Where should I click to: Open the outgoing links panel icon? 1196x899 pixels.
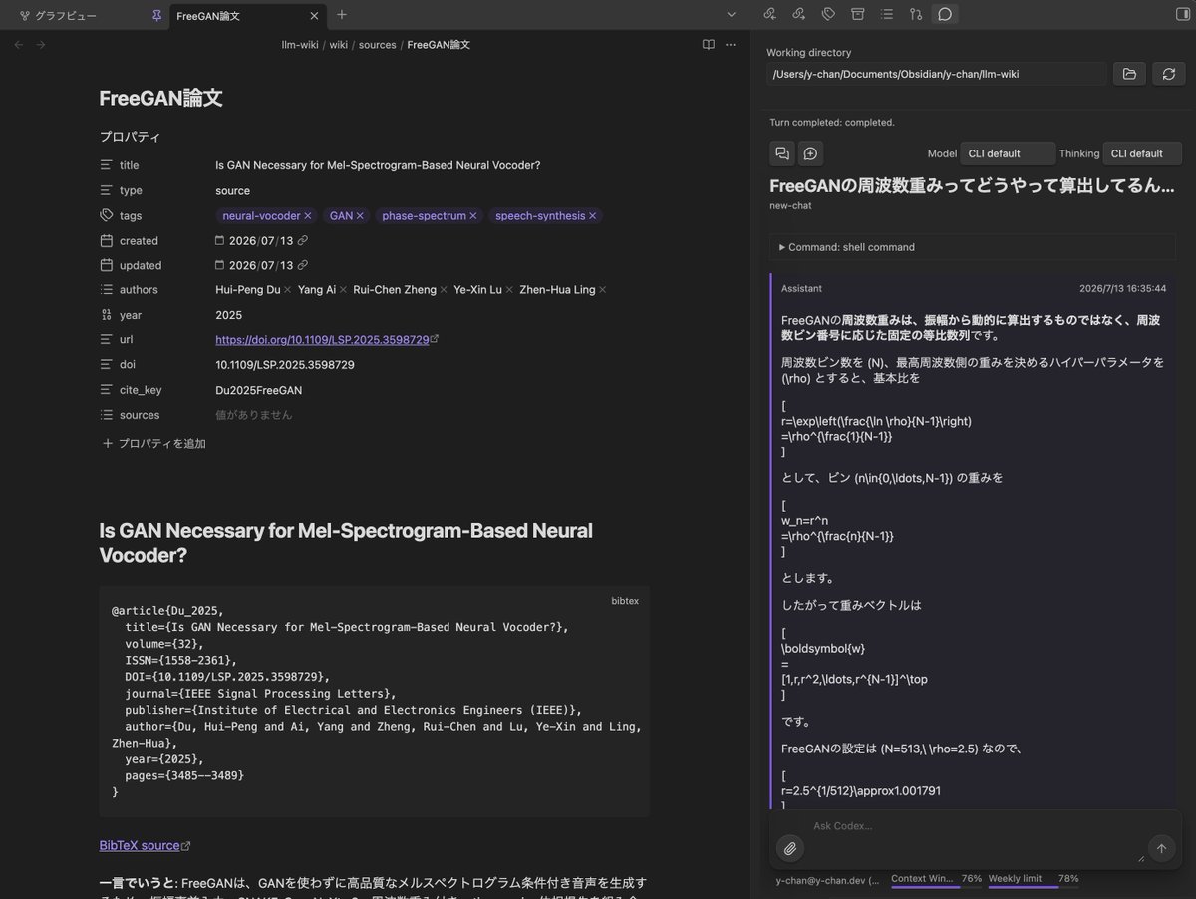[799, 14]
